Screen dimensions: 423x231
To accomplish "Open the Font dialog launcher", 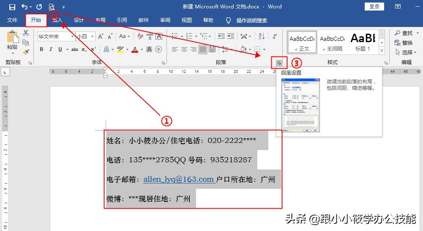I will tap(163, 63).
